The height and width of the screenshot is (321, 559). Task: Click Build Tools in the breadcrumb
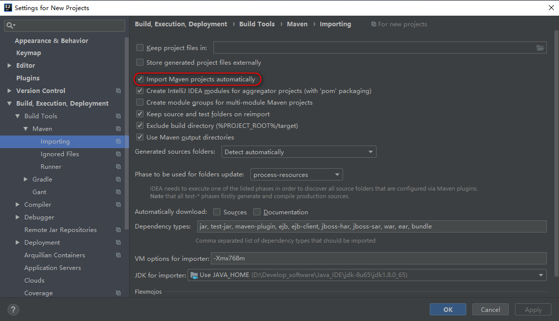point(256,24)
